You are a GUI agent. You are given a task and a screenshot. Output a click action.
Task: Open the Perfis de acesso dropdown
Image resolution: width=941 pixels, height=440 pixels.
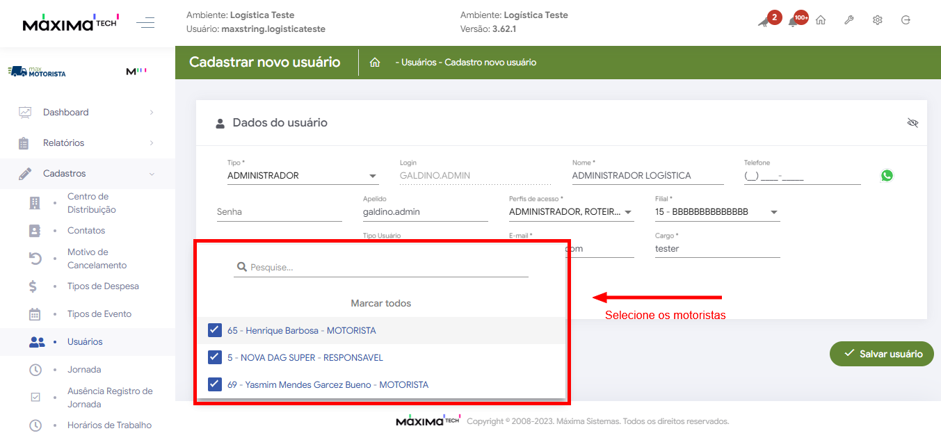(x=570, y=212)
